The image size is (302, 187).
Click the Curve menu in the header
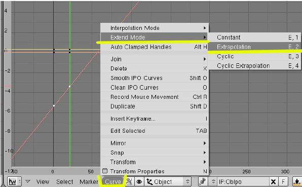pos(113,181)
